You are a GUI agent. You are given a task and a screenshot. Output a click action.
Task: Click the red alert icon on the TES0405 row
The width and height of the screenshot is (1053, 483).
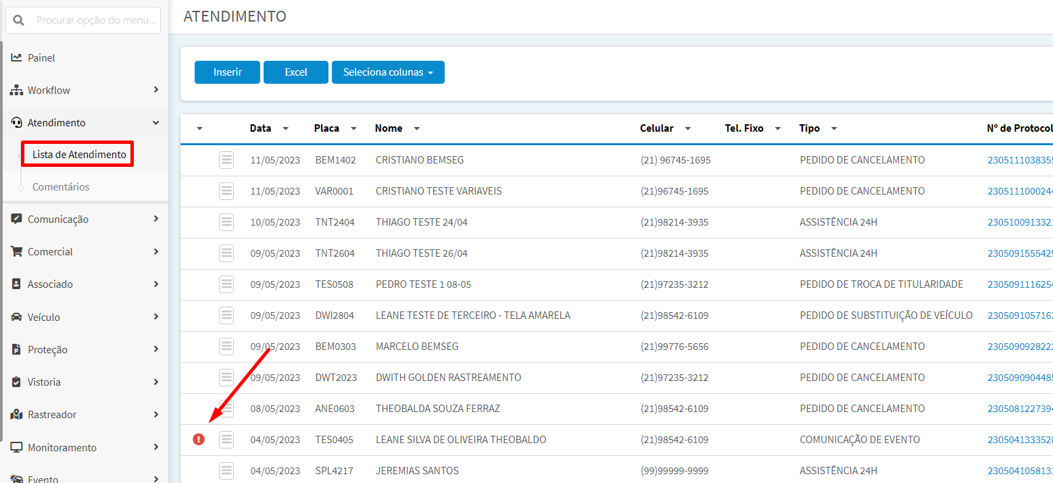click(198, 440)
